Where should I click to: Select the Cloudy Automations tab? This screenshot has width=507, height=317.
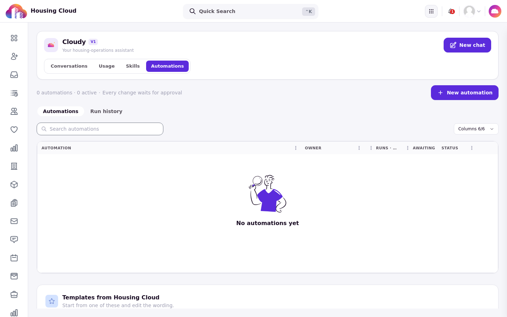[x=167, y=66]
